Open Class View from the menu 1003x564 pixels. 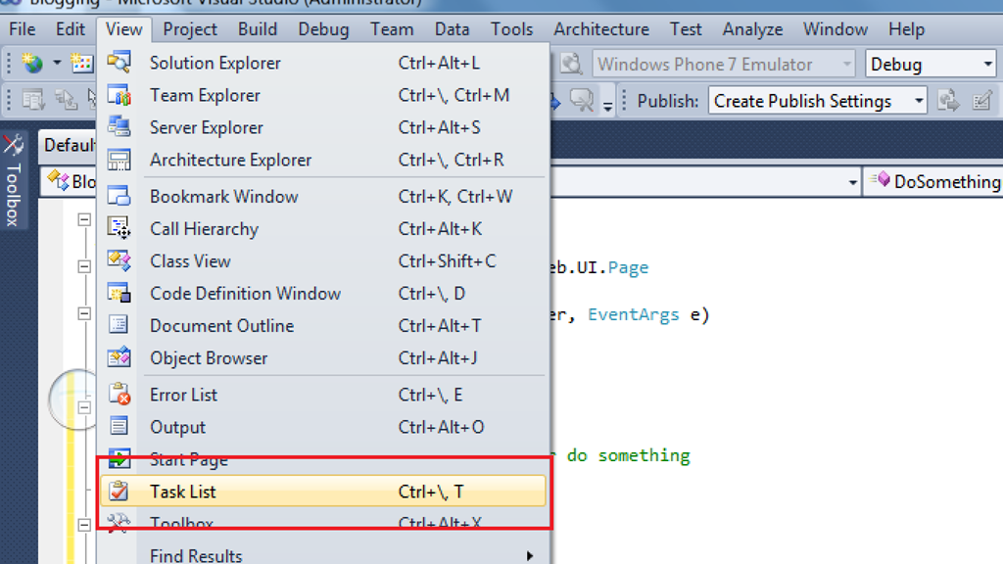click(323, 260)
